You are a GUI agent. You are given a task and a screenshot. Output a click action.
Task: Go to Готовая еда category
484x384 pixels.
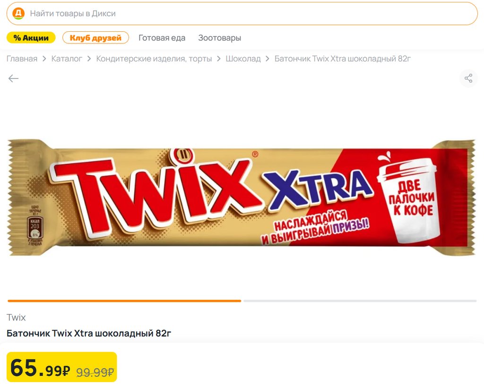point(162,38)
